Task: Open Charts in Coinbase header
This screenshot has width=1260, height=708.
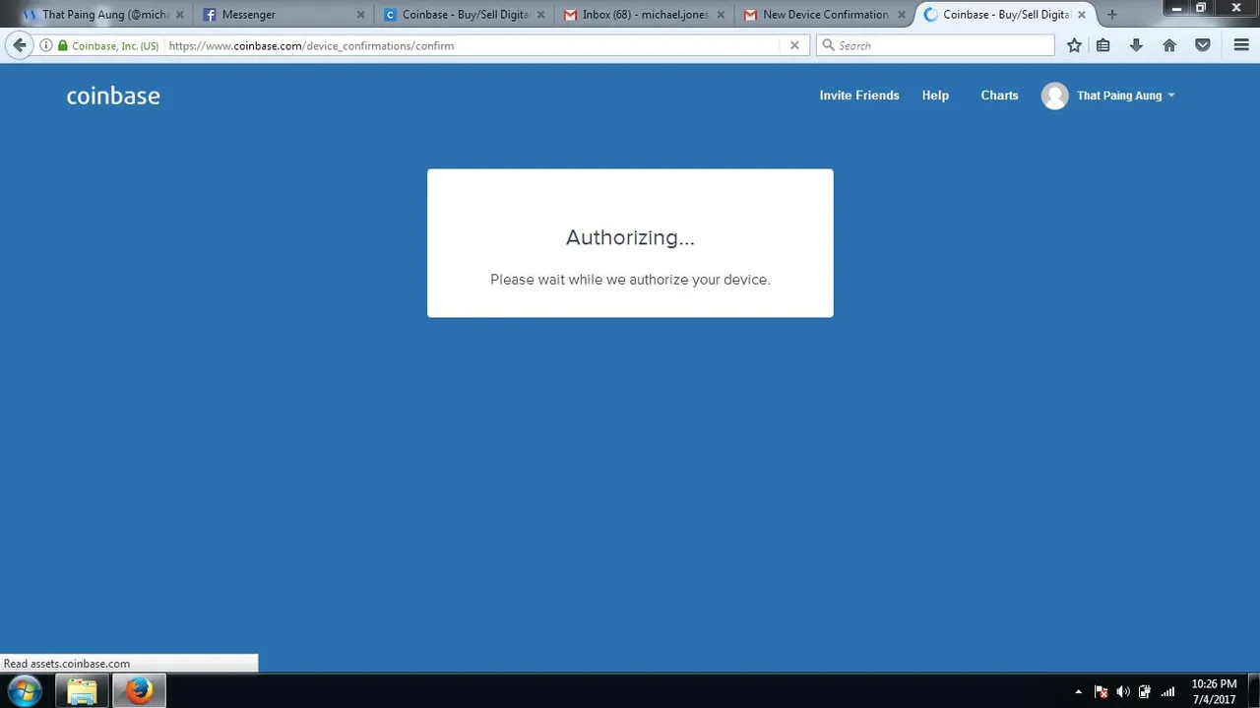Action: 999,96
